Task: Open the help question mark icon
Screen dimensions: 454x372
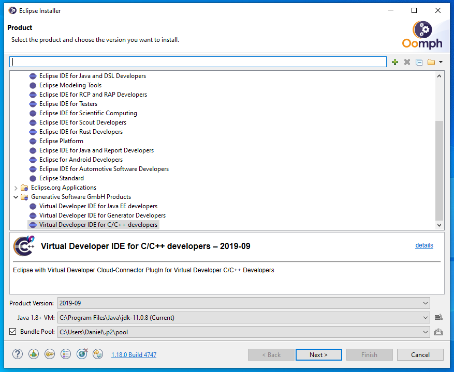Action: click(18, 354)
